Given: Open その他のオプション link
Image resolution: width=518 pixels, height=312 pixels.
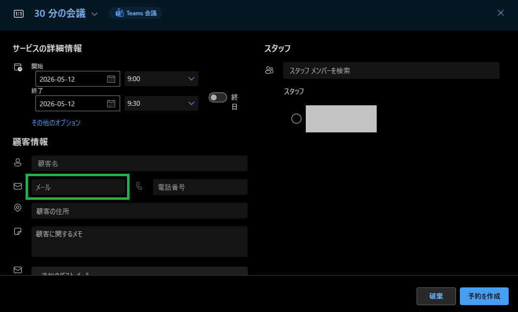Looking at the screenshot, I should (56, 123).
